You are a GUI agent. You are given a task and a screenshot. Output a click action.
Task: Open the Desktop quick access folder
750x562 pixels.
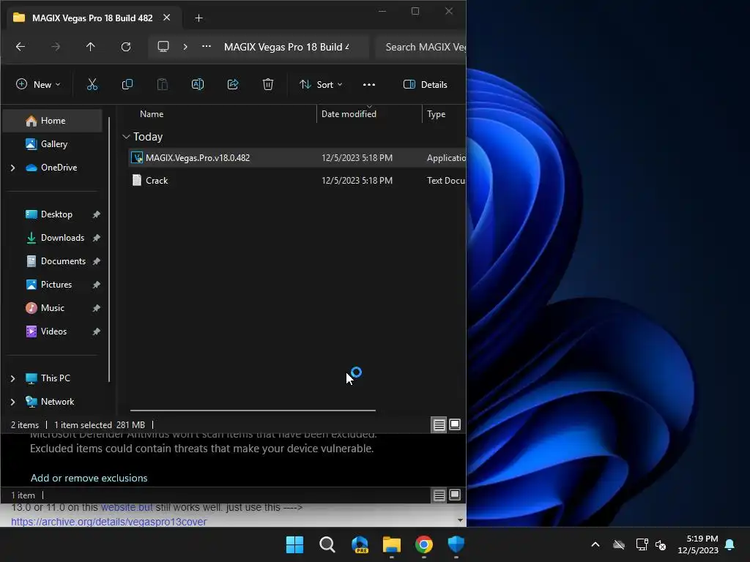coord(56,214)
